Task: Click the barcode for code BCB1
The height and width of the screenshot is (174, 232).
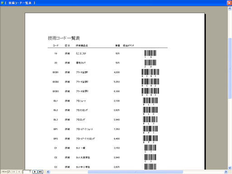Action: pyautogui.click(x=150, y=73)
